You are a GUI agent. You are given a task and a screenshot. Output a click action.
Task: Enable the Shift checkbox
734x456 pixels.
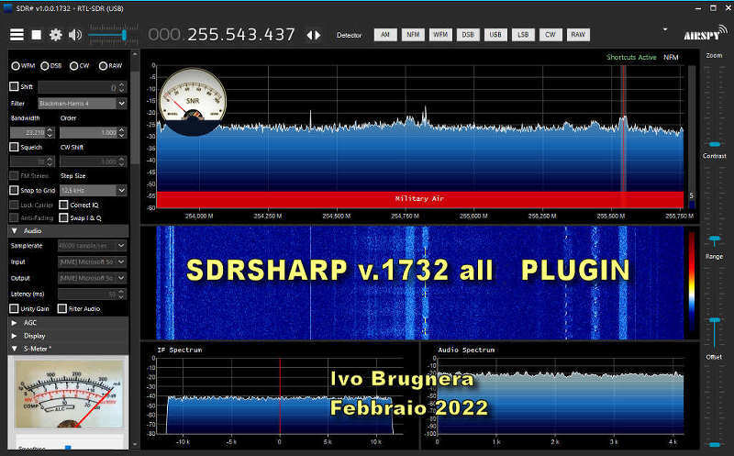point(14,86)
